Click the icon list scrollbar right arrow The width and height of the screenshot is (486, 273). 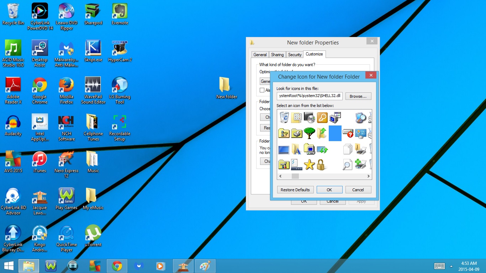(369, 176)
